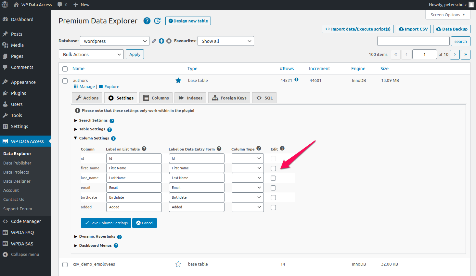Open help for Search Settings
476x276 pixels.
point(112,121)
